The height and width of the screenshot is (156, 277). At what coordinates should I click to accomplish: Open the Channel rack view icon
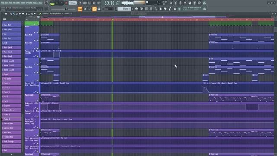[x=146, y=9]
